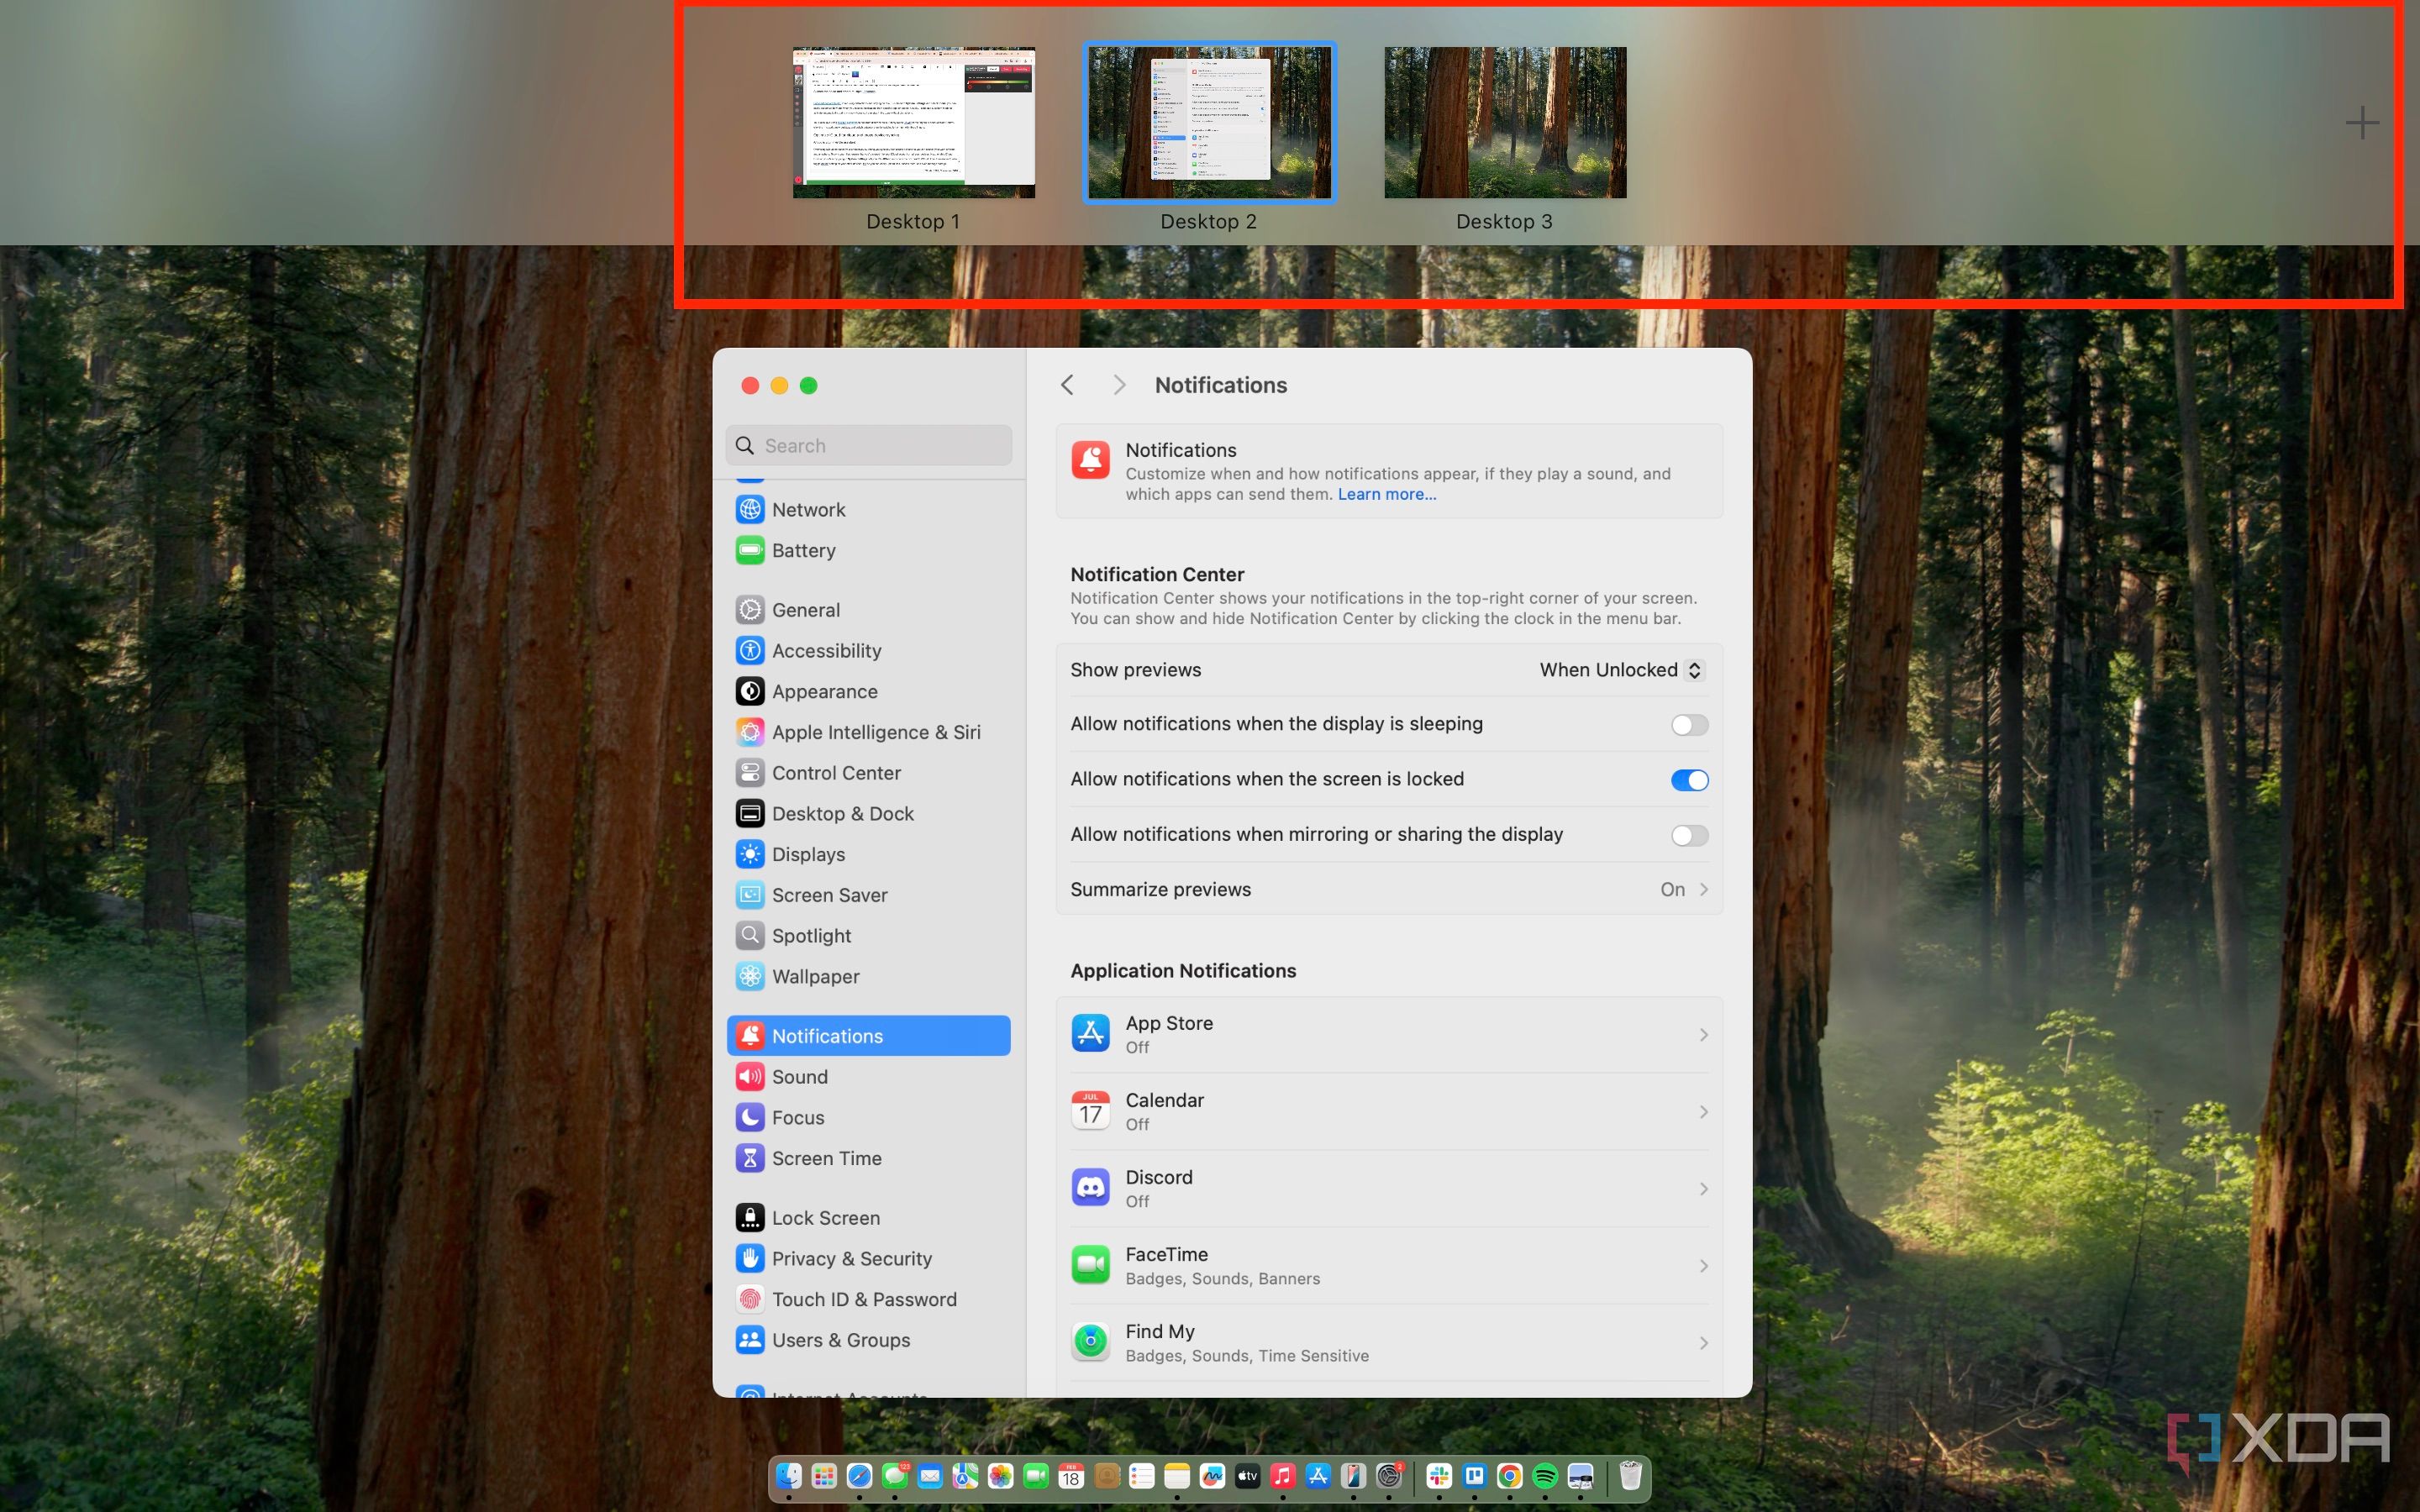Screen dimensions: 2420x1512
Task: Click the Learn more link
Action: pyautogui.click(x=1386, y=494)
